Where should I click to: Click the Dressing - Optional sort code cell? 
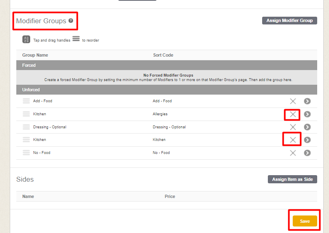169,127
